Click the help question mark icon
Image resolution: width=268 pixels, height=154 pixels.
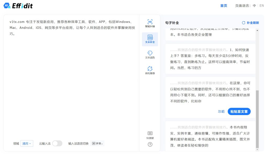(x=150, y=144)
